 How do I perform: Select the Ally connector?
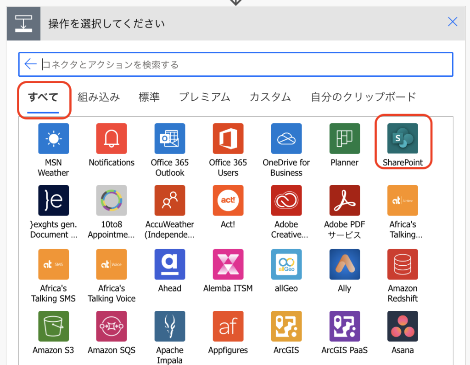pos(345,264)
